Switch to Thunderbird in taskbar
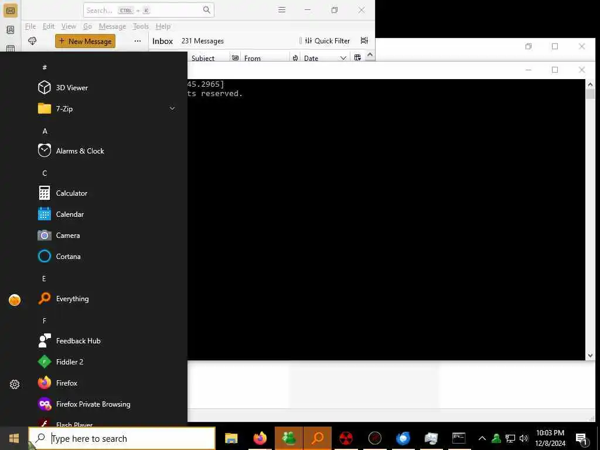 (x=403, y=438)
